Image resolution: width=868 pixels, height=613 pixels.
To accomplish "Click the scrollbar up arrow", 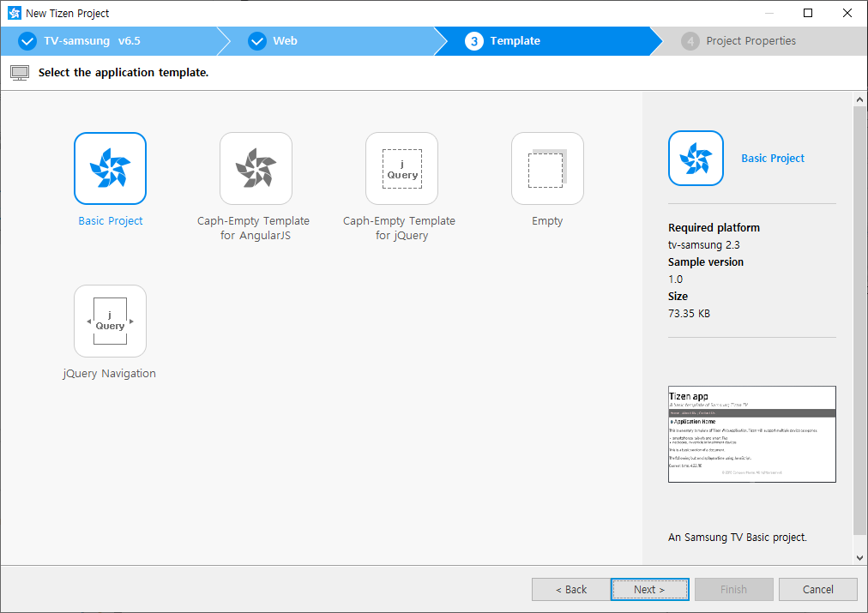I will tap(859, 99).
